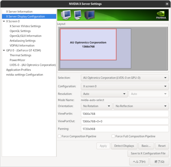Open the No Rotation dropdown
The height and width of the screenshot is (167, 171).
[x=97, y=106]
